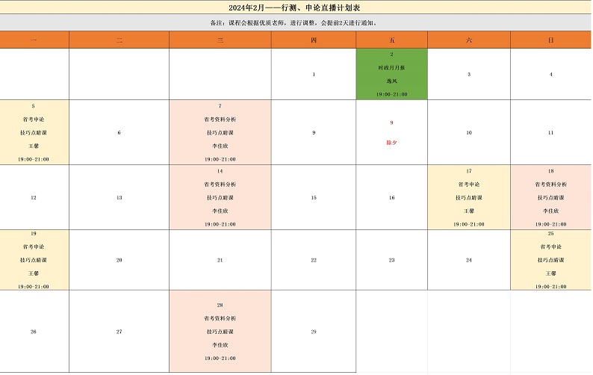
Task: Open the 省考资料分析 class on the 7th
Action: (220, 132)
